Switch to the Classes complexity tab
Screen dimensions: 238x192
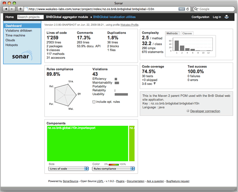[187, 33]
